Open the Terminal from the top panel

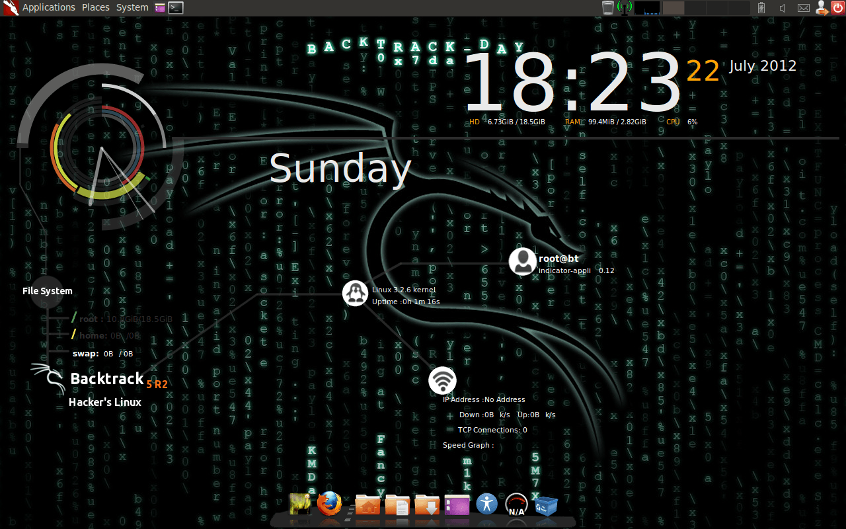coord(175,7)
